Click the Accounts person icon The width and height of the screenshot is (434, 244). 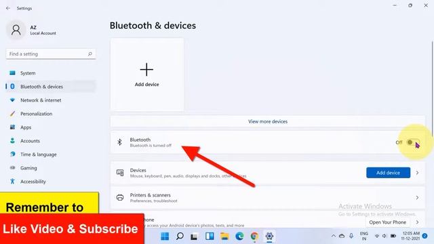[x=12, y=140]
